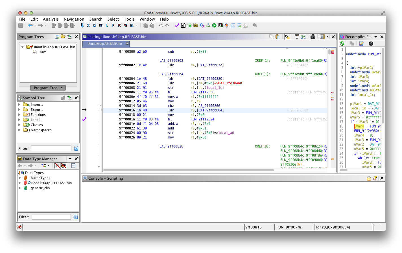Click the green memory chip toolbar icon

point(220,25)
